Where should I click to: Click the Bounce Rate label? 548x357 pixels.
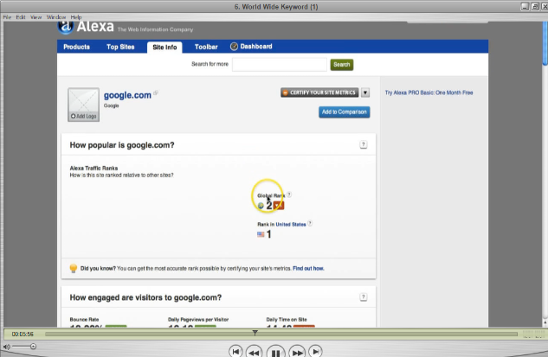[84, 319]
